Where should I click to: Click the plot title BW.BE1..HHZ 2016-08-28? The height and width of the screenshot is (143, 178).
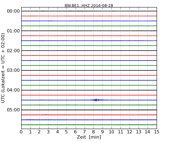89,5
